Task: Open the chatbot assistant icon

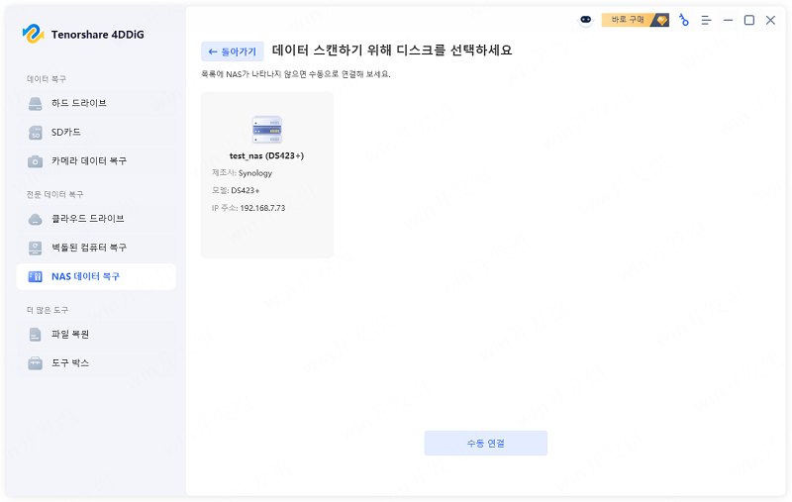Action: (585, 20)
